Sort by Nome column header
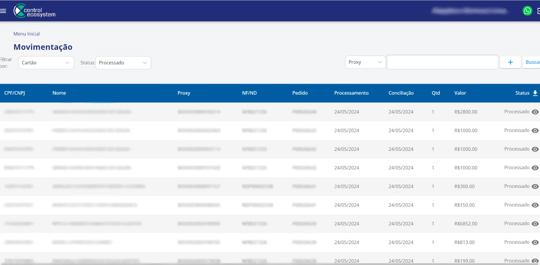Image resolution: width=540 pixels, height=265 pixels. (x=59, y=93)
